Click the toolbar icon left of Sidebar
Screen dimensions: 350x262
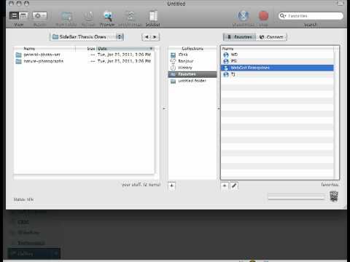131,16
